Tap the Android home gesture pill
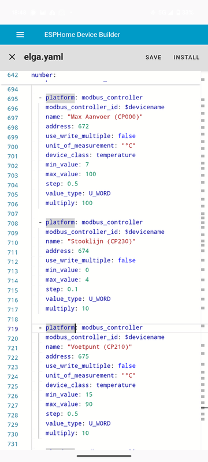The image size is (208, 462). tap(104, 456)
